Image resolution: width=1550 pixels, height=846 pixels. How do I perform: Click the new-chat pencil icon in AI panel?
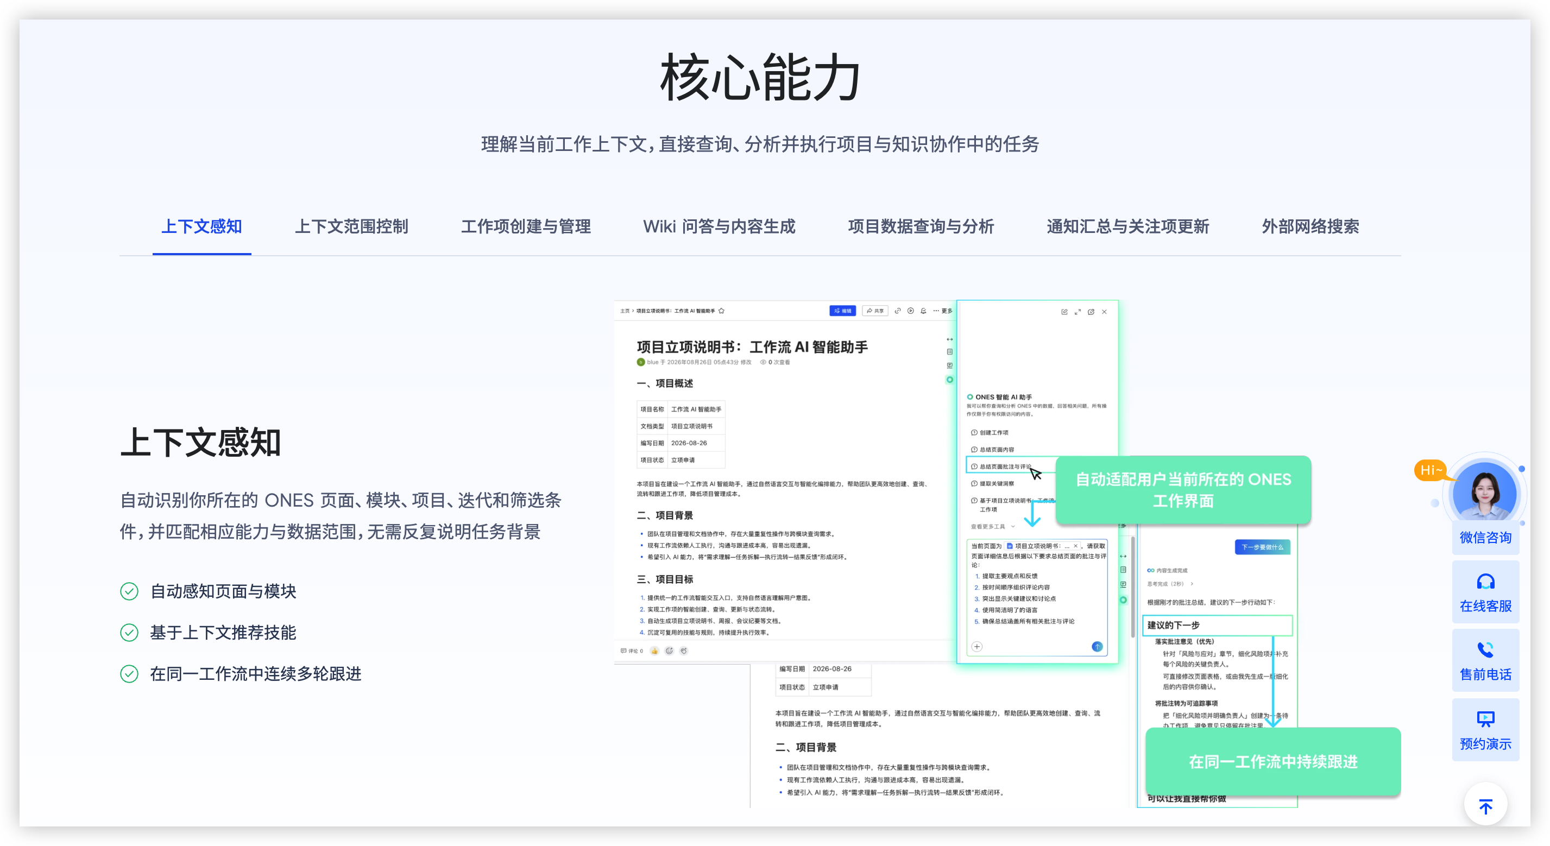click(1064, 312)
